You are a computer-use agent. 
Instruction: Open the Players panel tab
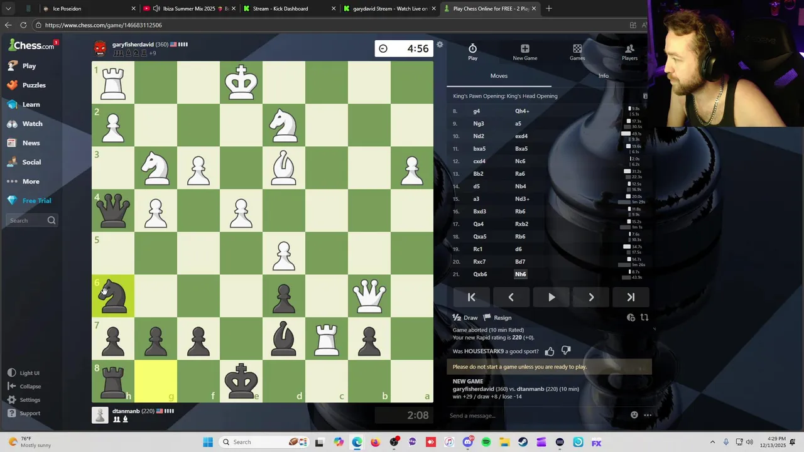point(629,52)
